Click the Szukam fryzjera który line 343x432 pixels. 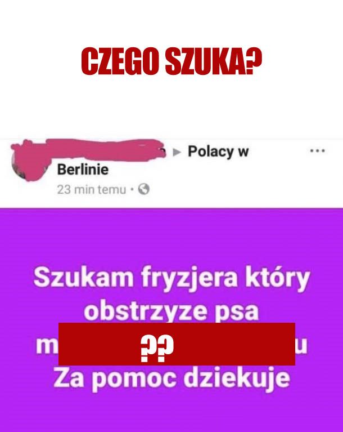(171, 278)
